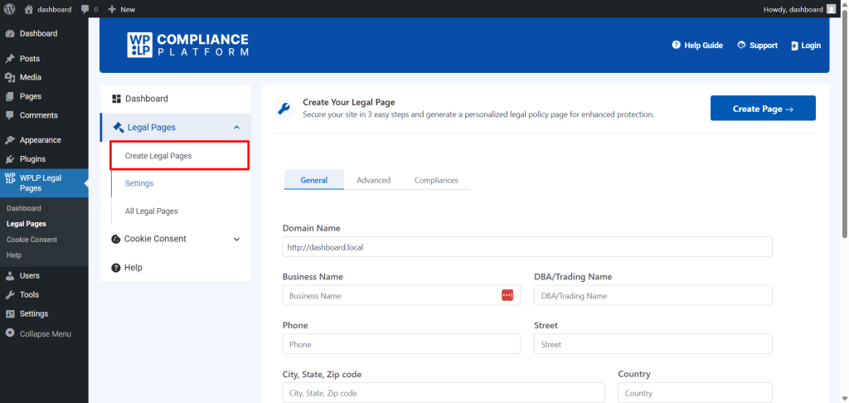Click the Settings icon in WP sidebar
849x403 pixels.
pos(10,313)
